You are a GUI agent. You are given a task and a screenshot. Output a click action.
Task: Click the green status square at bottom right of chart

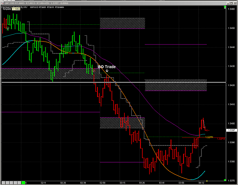coord(225,180)
